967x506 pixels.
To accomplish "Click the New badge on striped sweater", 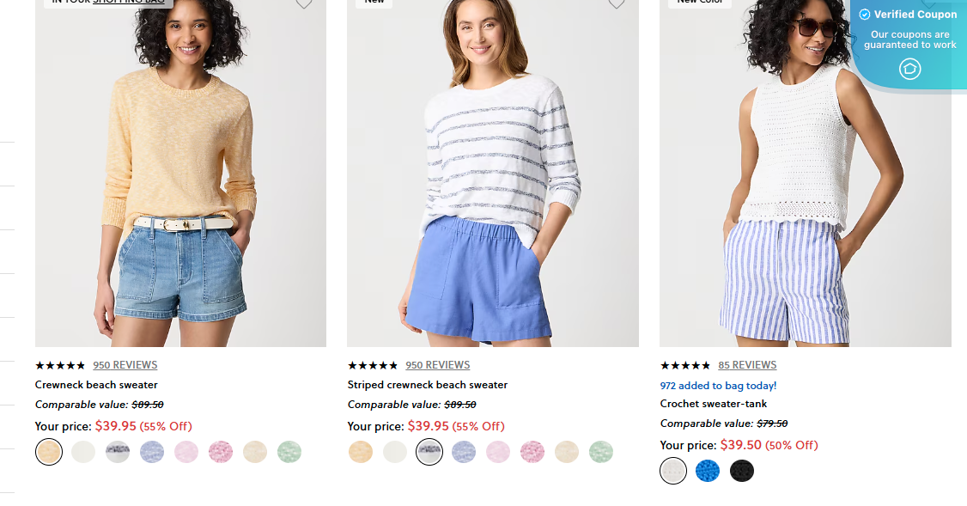I will pyautogui.click(x=374, y=3).
